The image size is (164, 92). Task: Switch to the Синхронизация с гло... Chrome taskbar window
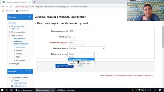click(45, 90)
